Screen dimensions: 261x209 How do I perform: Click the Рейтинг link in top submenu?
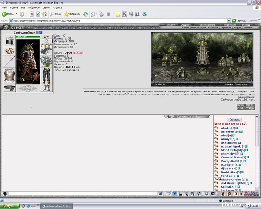(x=248, y=27)
